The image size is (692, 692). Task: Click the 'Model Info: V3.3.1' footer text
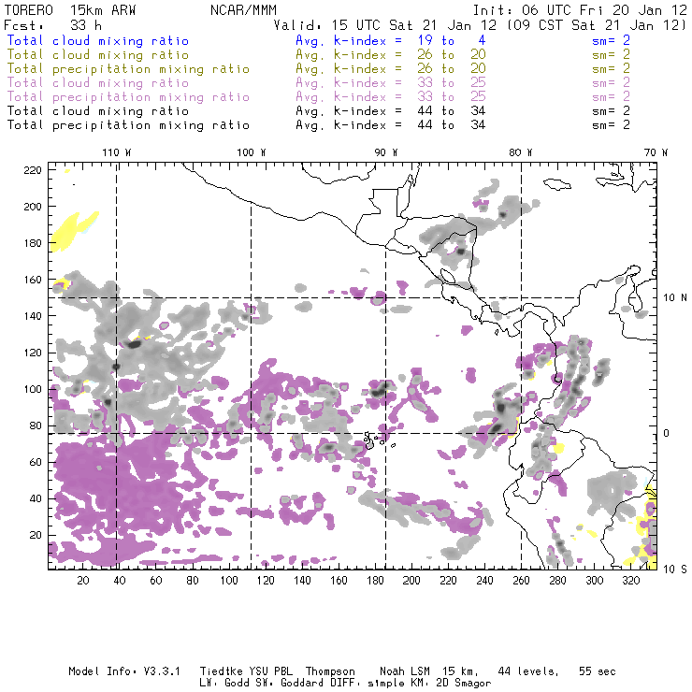(x=124, y=671)
